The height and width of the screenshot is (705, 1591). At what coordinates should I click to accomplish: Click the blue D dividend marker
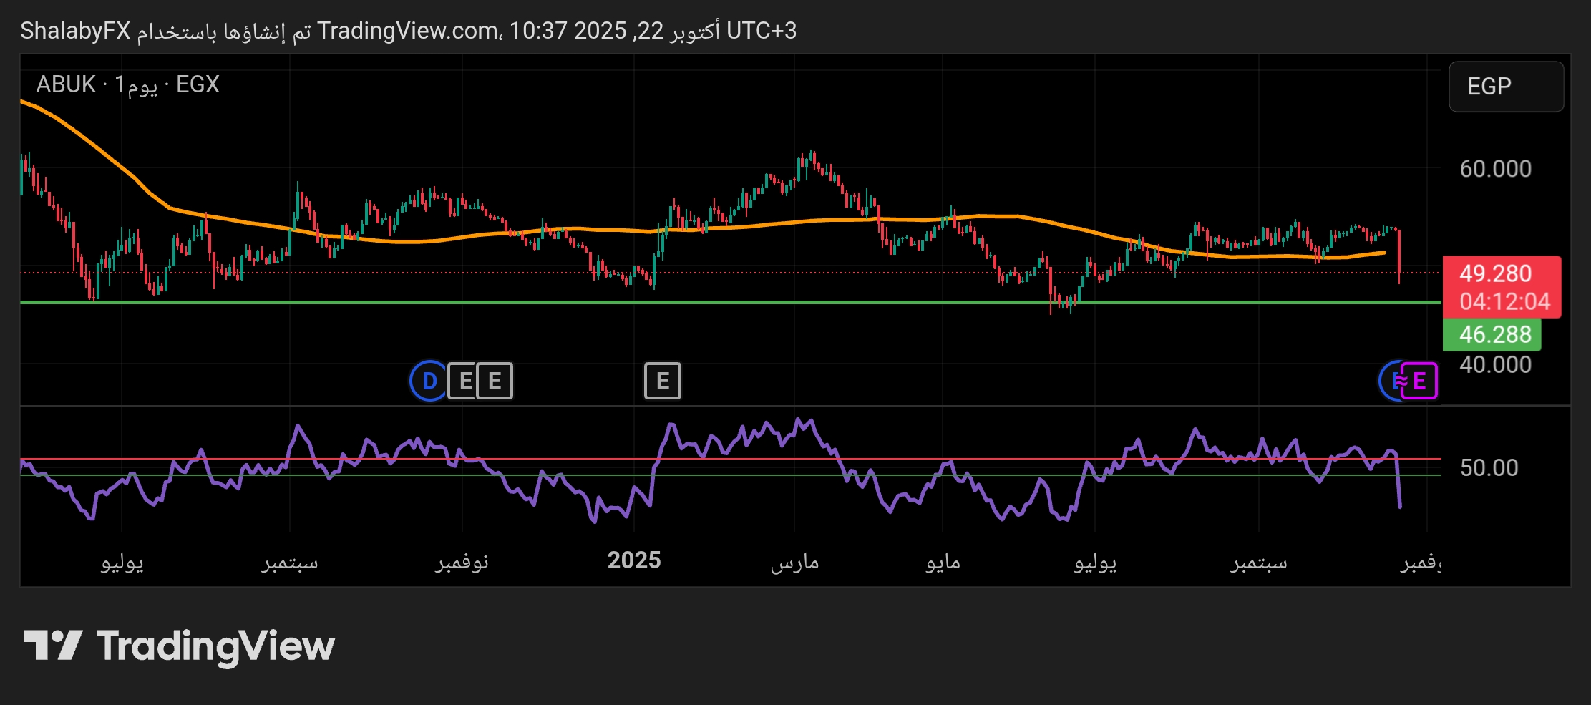click(x=429, y=381)
